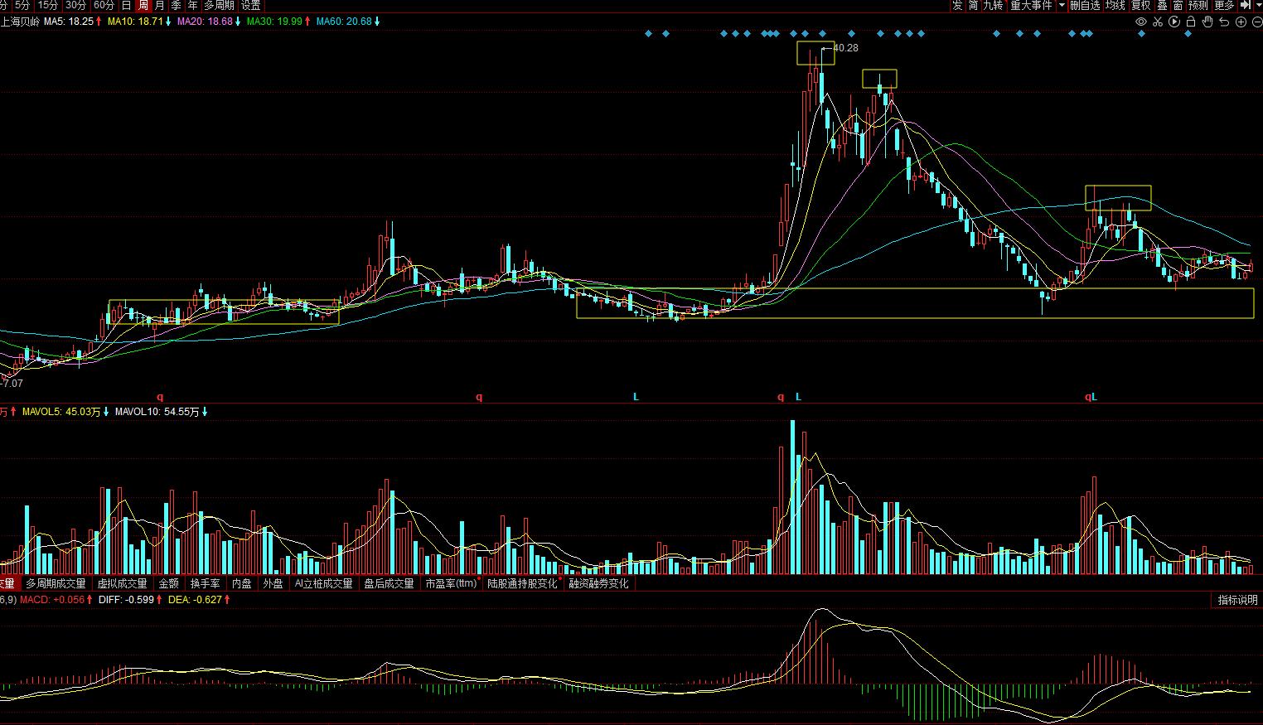1263x725 pixels.
Task: Switch to the AI立桩成交量 indicator tab
Action: click(x=324, y=583)
